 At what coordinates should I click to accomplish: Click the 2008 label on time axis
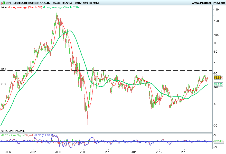point(58,152)
